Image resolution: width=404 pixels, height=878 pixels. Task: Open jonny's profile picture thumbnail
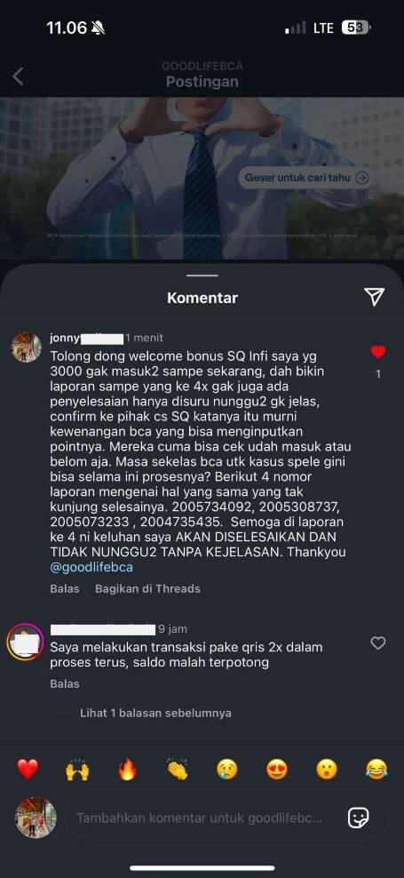[x=27, y=347]
